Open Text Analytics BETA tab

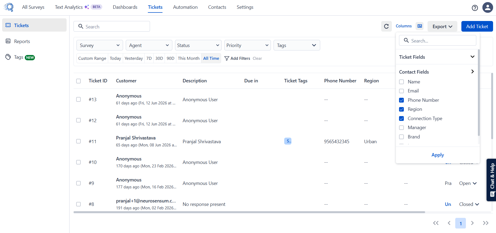pyautogui.click(x=79, y=7)
